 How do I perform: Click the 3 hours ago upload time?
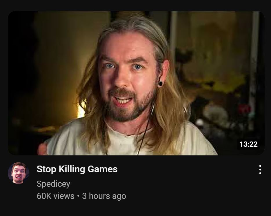tap(104, 196)
